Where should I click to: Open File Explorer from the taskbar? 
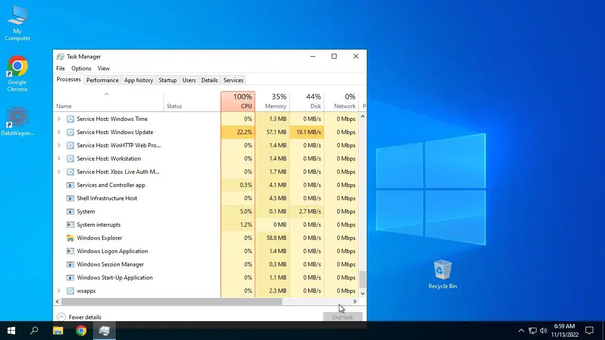[x=58, y=331]
